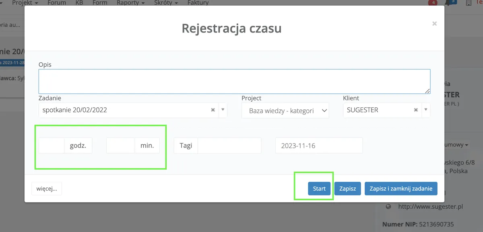This screenshot has height=232, width=483.
Task: Close the Rejestracja czasu dialog
Action: point(434,24)
